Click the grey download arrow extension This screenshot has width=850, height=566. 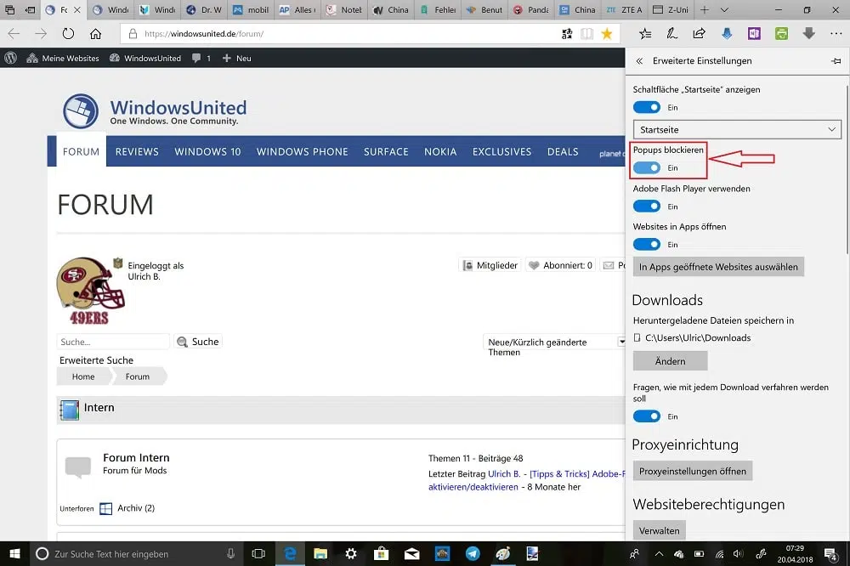tap(809, 34)
